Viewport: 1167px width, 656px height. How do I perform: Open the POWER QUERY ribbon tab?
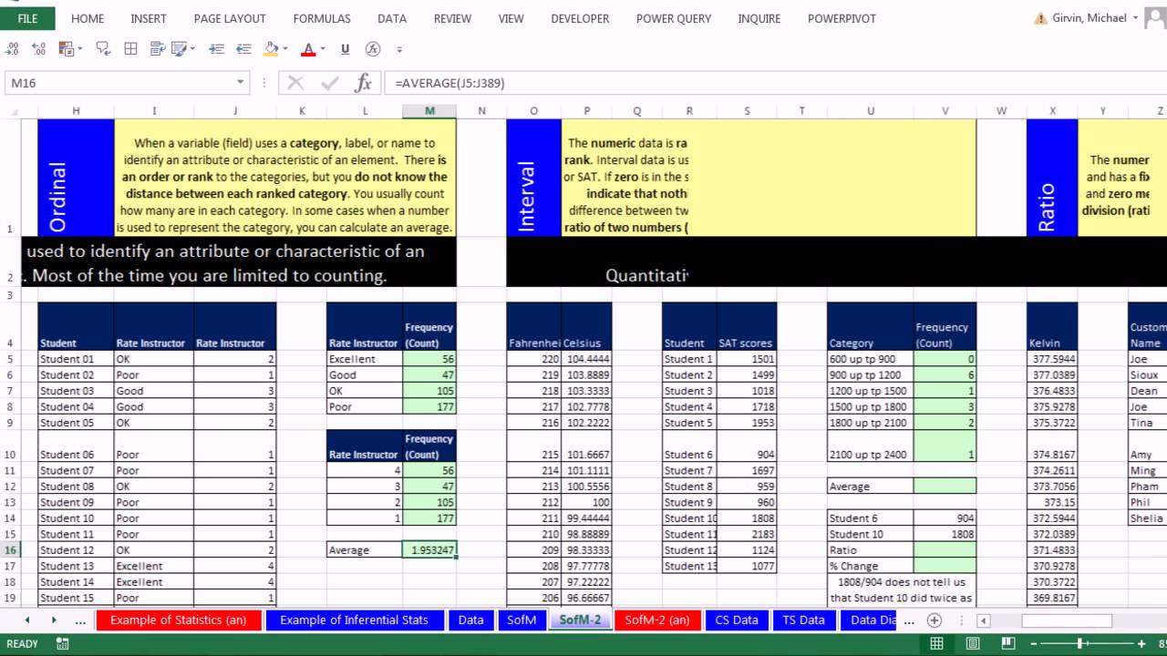tap(674, 18)
